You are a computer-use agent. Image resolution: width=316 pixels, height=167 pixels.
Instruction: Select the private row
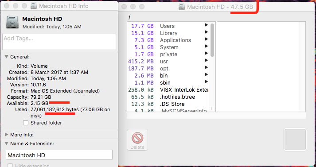click(168, 54)
